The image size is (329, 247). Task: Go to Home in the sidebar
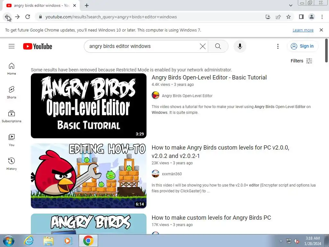pos(12,69)
